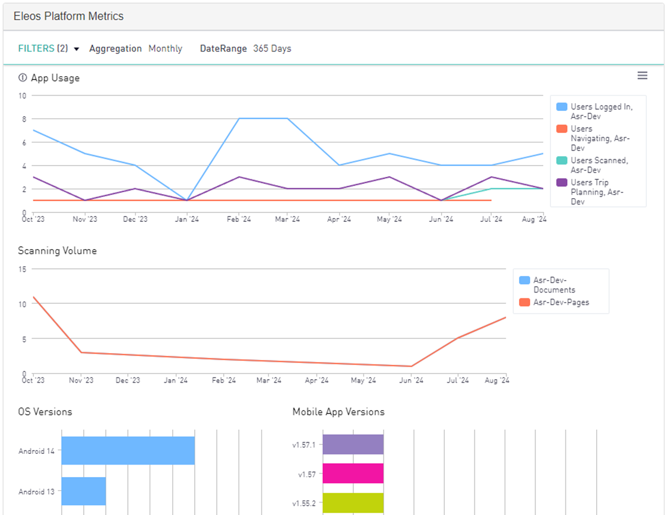668x515 pixels.
Task: Select the Monthly aggregation value
Action: tap(165, 49)
